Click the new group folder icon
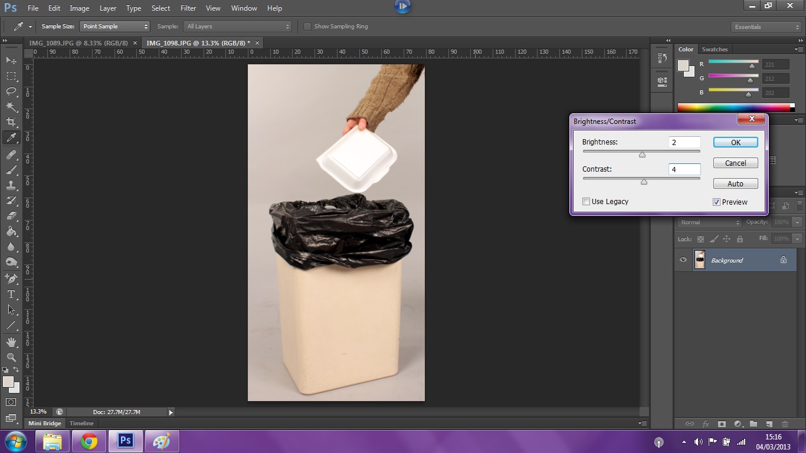 pos(753,424)
